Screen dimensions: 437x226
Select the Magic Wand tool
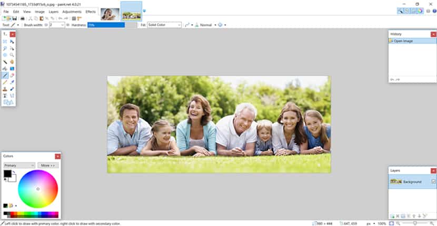tap(5, 62)
